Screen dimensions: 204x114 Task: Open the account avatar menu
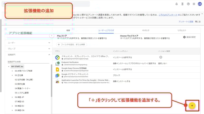[200, 4]
